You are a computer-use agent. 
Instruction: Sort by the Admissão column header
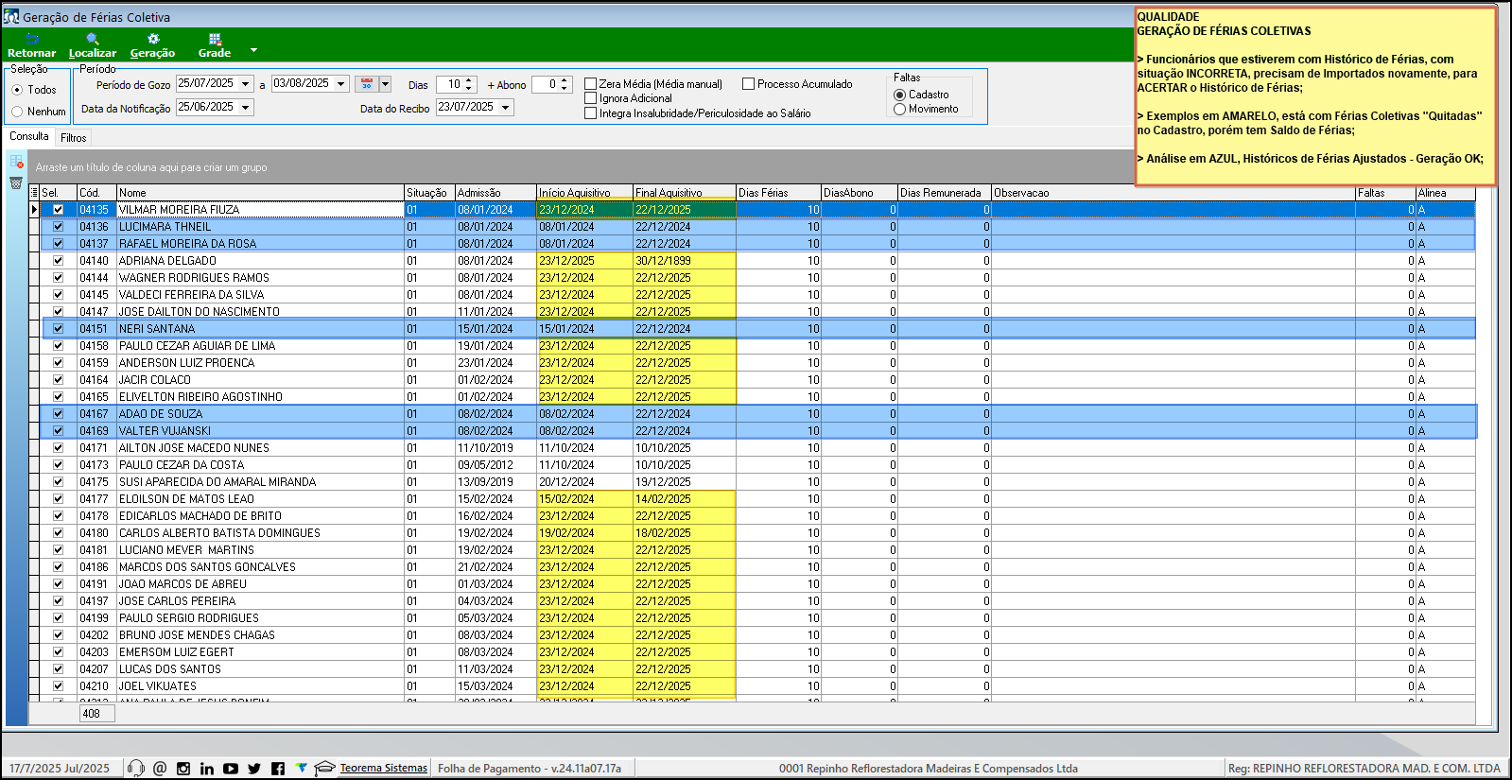(495, 193)
